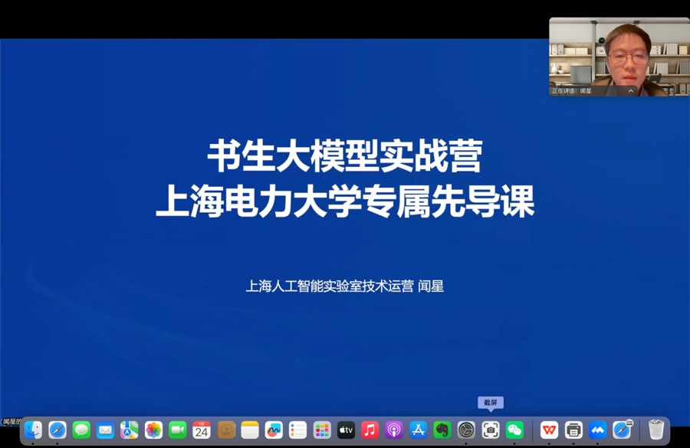Open Reminders in the dock
690x448 pixels.
pos(297,430)
